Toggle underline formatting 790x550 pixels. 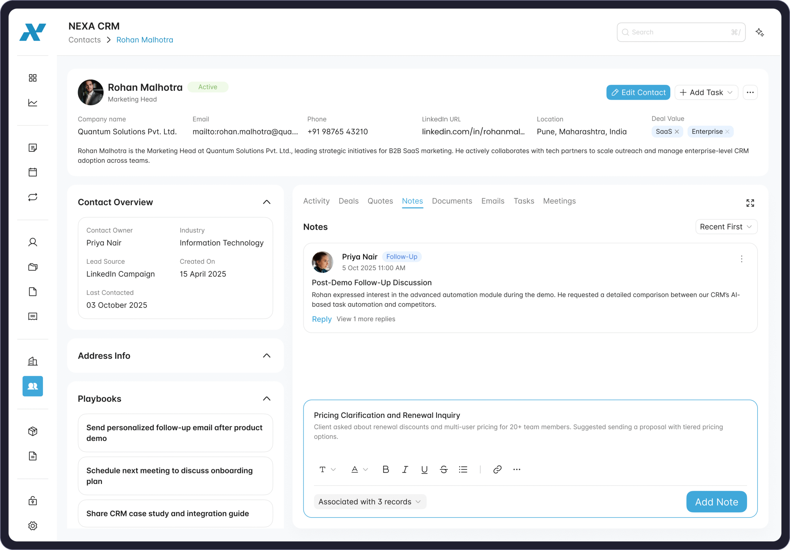(x=424, y=469)
